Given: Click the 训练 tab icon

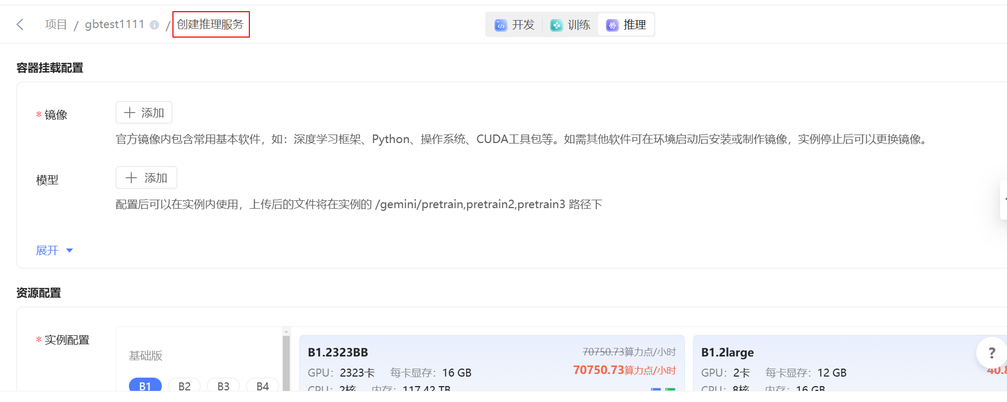Looking at the screenshot, I should point(556,25).
